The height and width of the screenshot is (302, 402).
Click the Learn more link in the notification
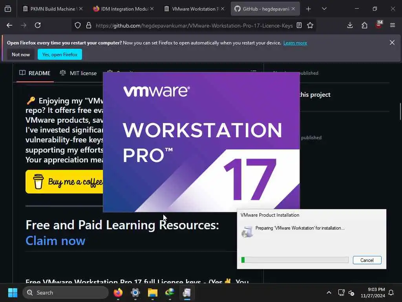(x=295, y=43)
